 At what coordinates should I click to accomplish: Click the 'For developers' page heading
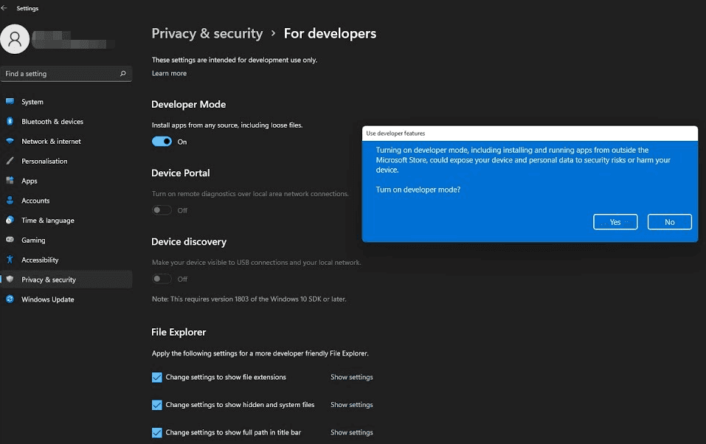330,34
